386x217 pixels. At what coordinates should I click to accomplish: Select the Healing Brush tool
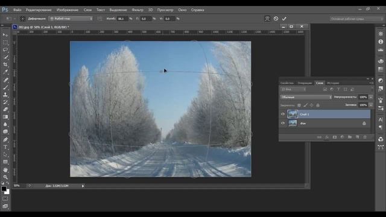tap(5, 80)
